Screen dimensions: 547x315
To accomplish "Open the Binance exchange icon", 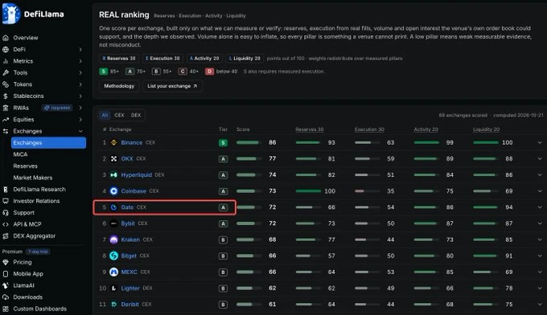I will (x=113, y=142).
